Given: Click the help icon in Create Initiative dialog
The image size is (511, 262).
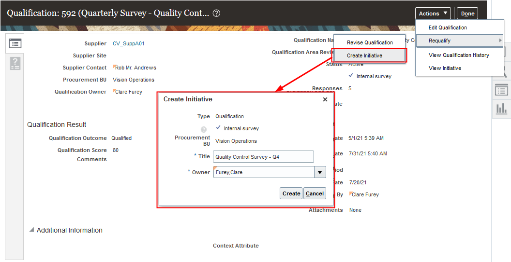Looking at the screenshot, I should click(204, 130).
